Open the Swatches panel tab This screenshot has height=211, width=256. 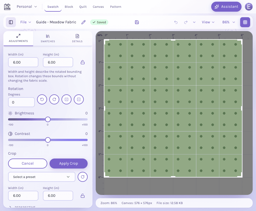(x=48, y=39)
